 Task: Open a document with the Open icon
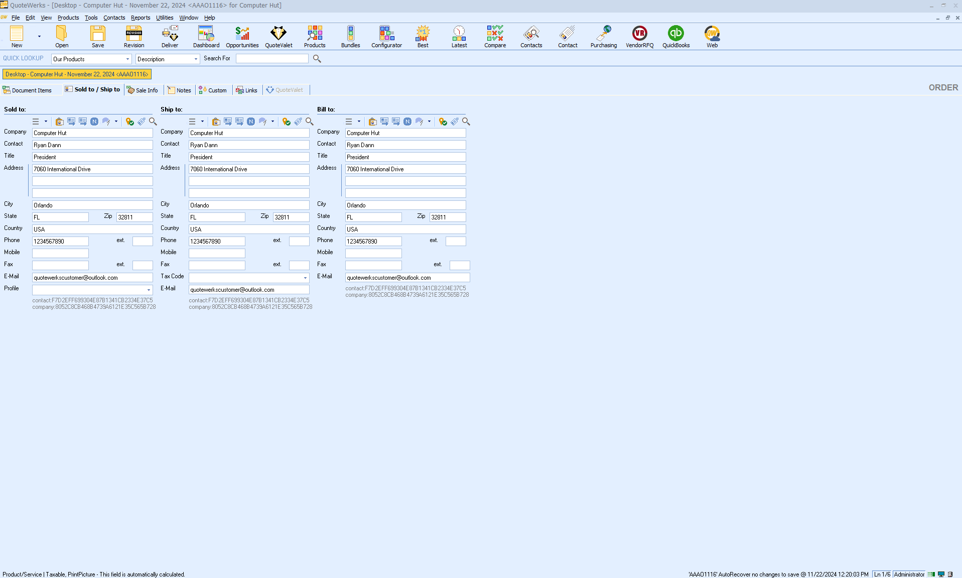(62, 37)
